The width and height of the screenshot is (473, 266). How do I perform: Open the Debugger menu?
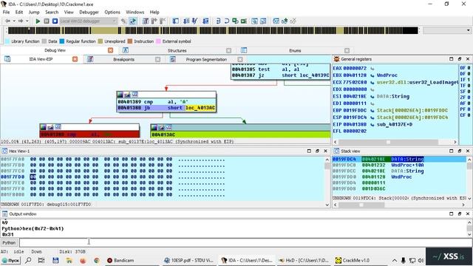pyautogui.click(x=89, y=12)
